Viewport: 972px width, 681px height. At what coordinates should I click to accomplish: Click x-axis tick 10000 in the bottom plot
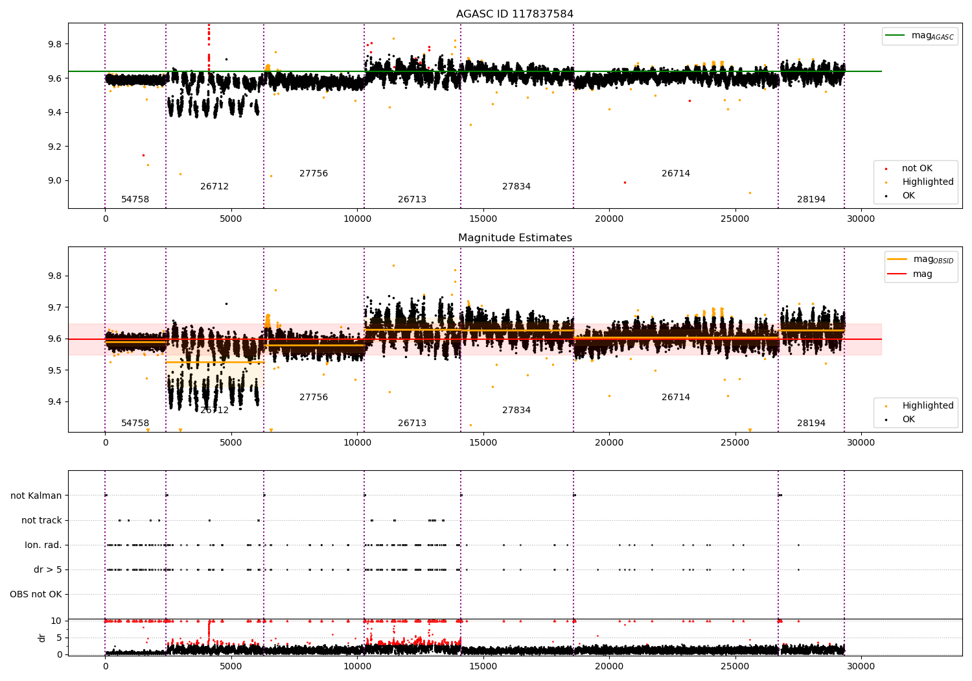(x=357, y=667)
